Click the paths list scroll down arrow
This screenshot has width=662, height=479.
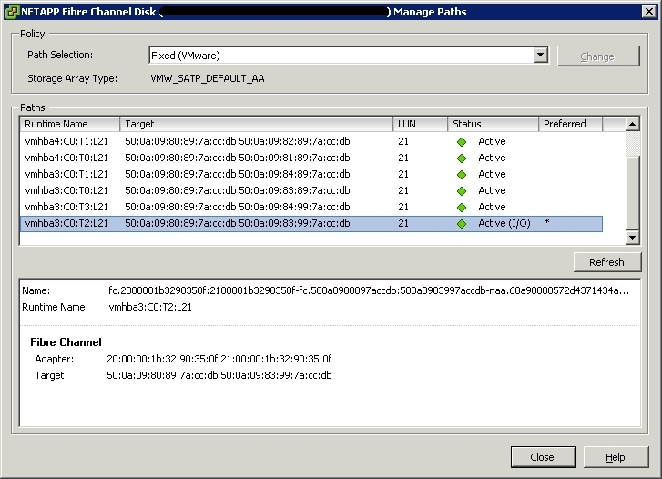pyautogui.click(x=633, y=237)
